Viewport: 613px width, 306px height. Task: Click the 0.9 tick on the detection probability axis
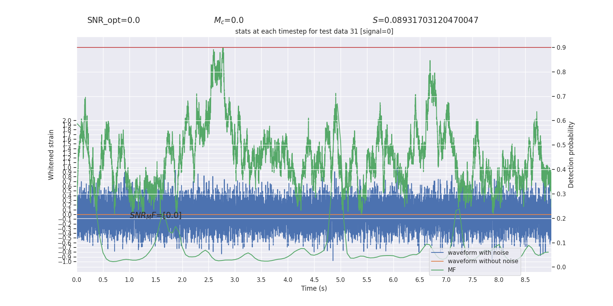(561, 47)
